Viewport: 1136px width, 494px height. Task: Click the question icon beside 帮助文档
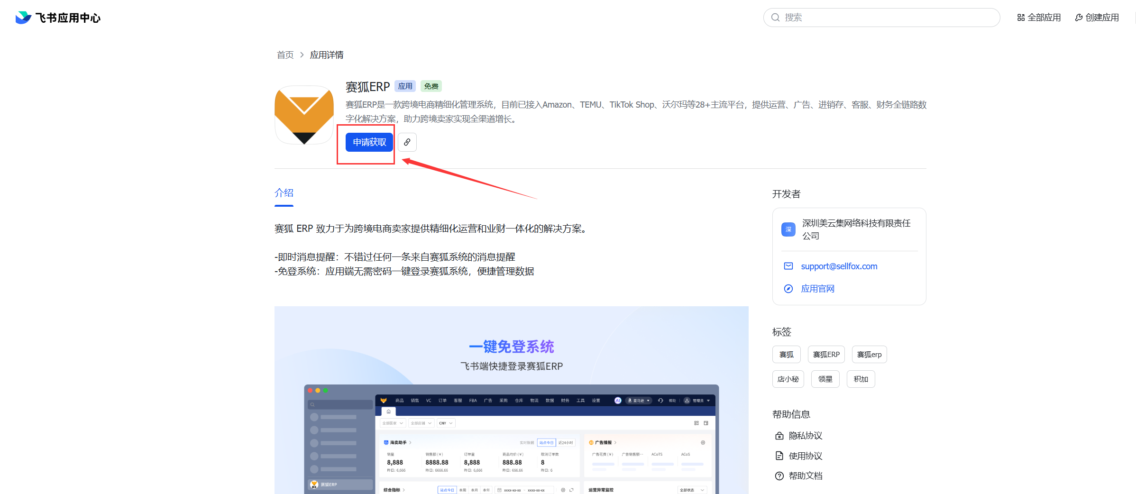[779, 476]
